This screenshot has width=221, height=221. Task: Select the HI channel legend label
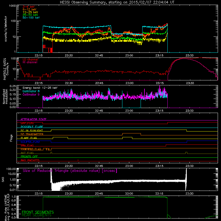pyautogui.click(x=30, y=62)
